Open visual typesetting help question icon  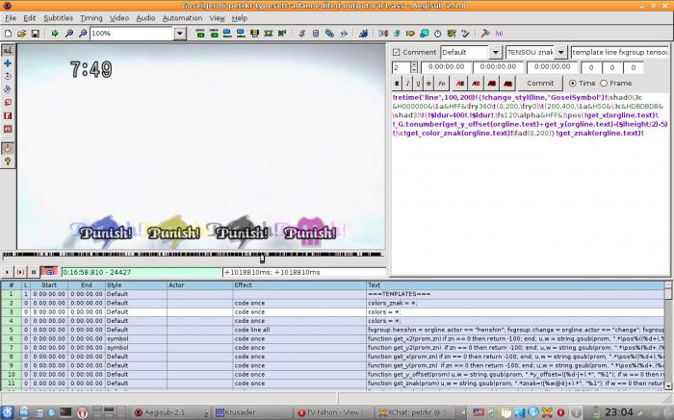click(8, 161)
